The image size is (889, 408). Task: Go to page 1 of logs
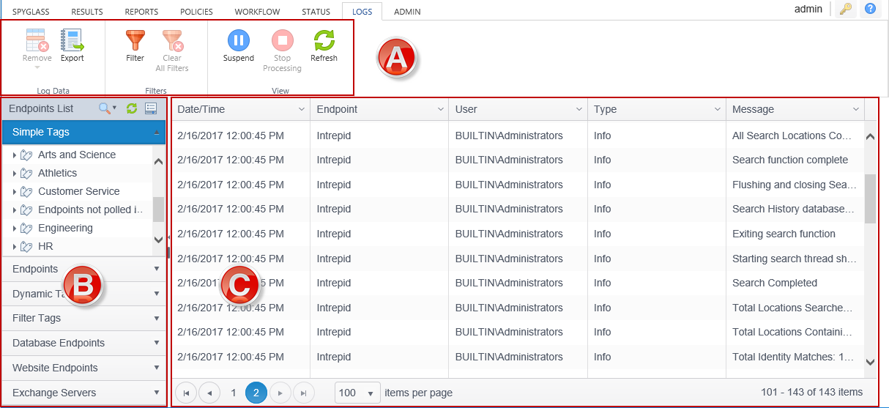234,393
